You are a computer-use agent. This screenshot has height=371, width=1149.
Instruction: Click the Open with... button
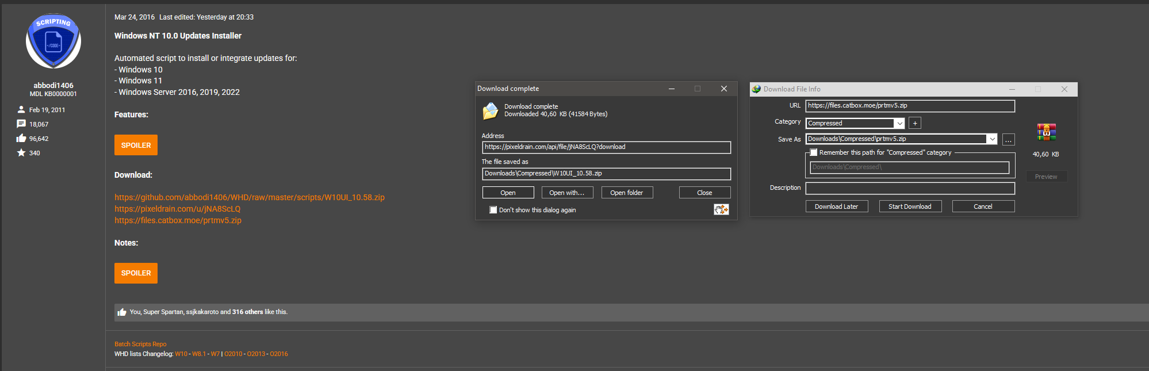click(x=567, y=193)
